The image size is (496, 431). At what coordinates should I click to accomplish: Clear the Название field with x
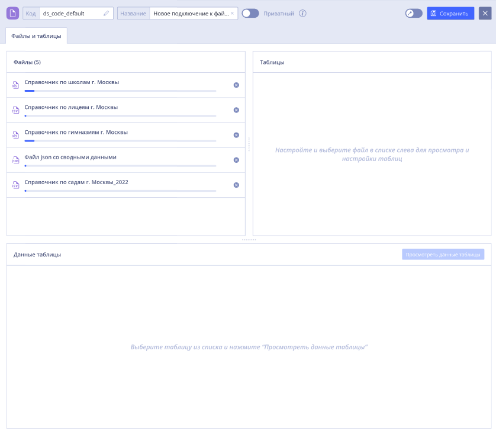[232, 13]
